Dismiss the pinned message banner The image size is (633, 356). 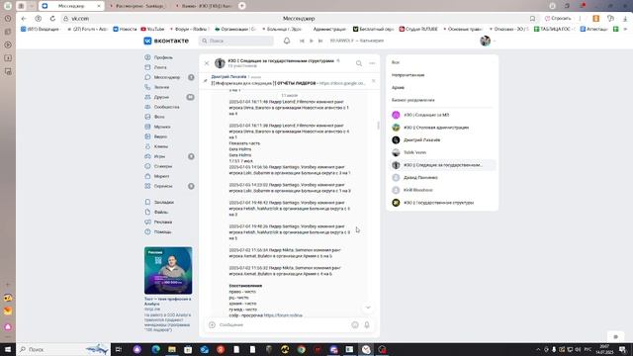374,81
